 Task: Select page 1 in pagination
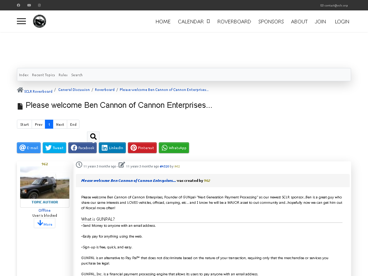(x=49, y=124)
